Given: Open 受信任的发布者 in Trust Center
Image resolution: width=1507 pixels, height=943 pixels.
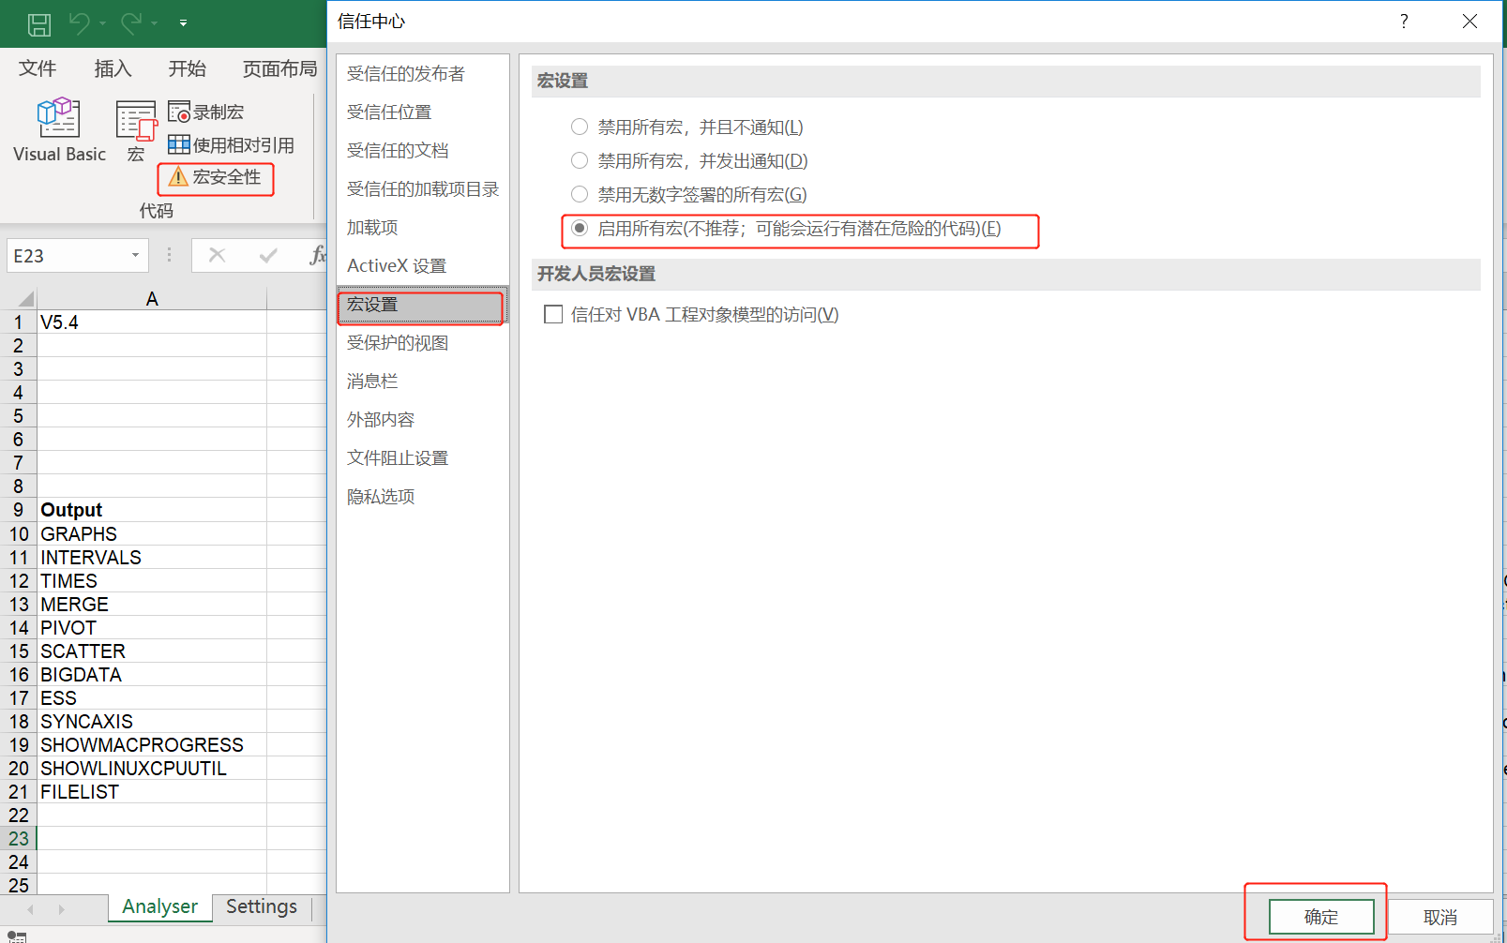Looking at the screenshot, I should (423, 74).
